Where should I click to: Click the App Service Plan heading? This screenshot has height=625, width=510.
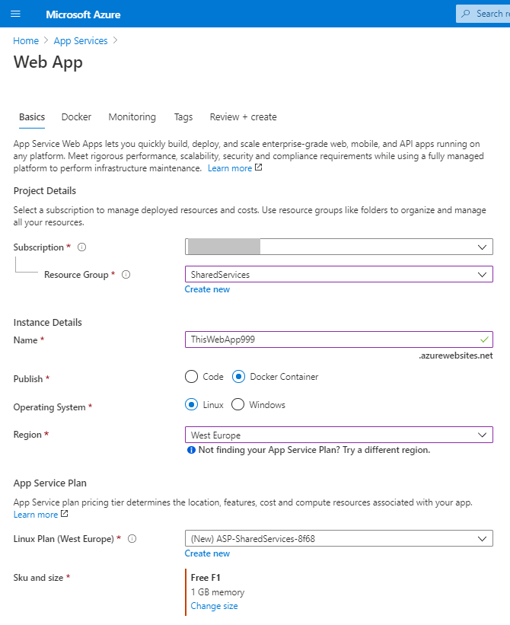[x=49, y=483]
